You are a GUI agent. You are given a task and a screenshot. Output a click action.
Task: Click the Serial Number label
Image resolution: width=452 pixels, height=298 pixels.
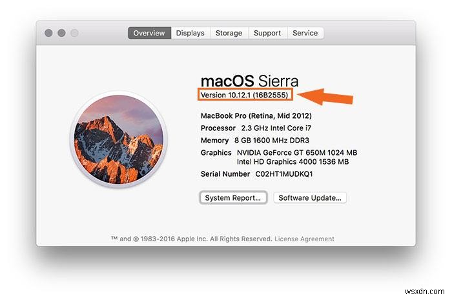pos(225,174)
